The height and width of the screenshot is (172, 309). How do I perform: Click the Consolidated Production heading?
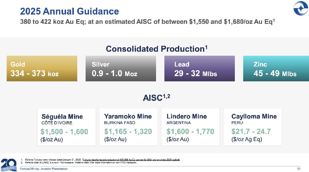click(x=157, y=49)
